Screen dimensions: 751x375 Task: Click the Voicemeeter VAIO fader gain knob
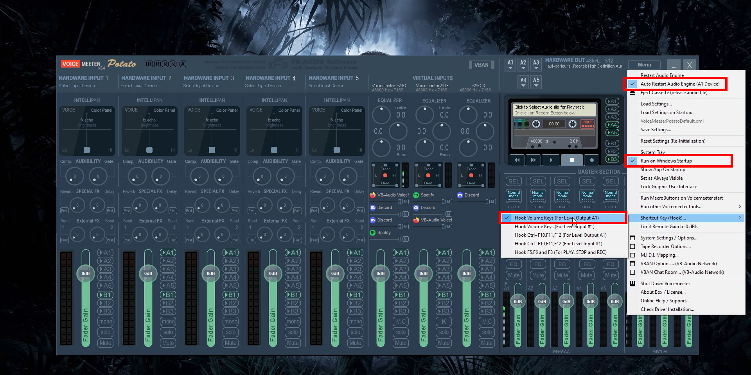(x=381, y=273)
